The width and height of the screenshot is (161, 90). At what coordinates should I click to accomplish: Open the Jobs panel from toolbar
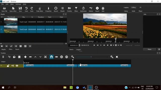103,9
